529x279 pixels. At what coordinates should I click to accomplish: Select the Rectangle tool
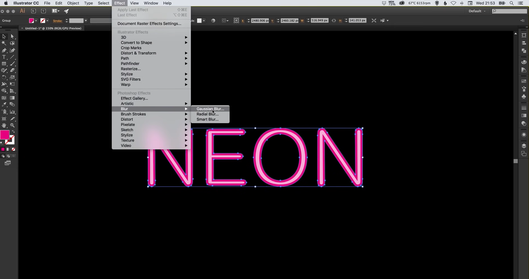(4, 64)
